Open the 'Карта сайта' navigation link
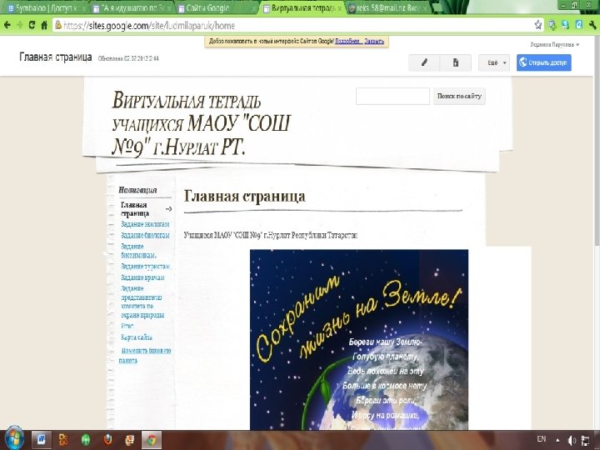This screenshot has height=450, width=600. click(x=137, y=337)
